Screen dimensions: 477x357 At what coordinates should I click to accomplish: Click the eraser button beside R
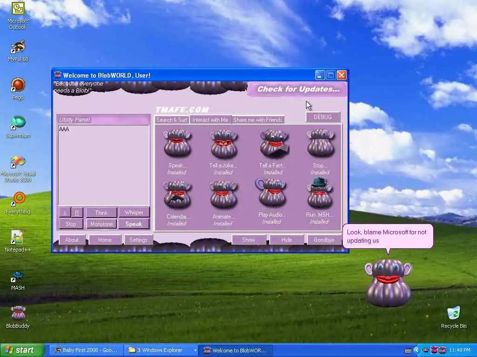65,212
